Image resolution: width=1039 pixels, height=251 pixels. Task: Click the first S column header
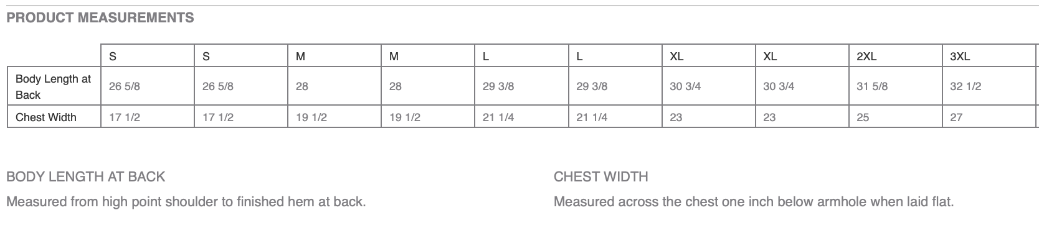[147, 56]
